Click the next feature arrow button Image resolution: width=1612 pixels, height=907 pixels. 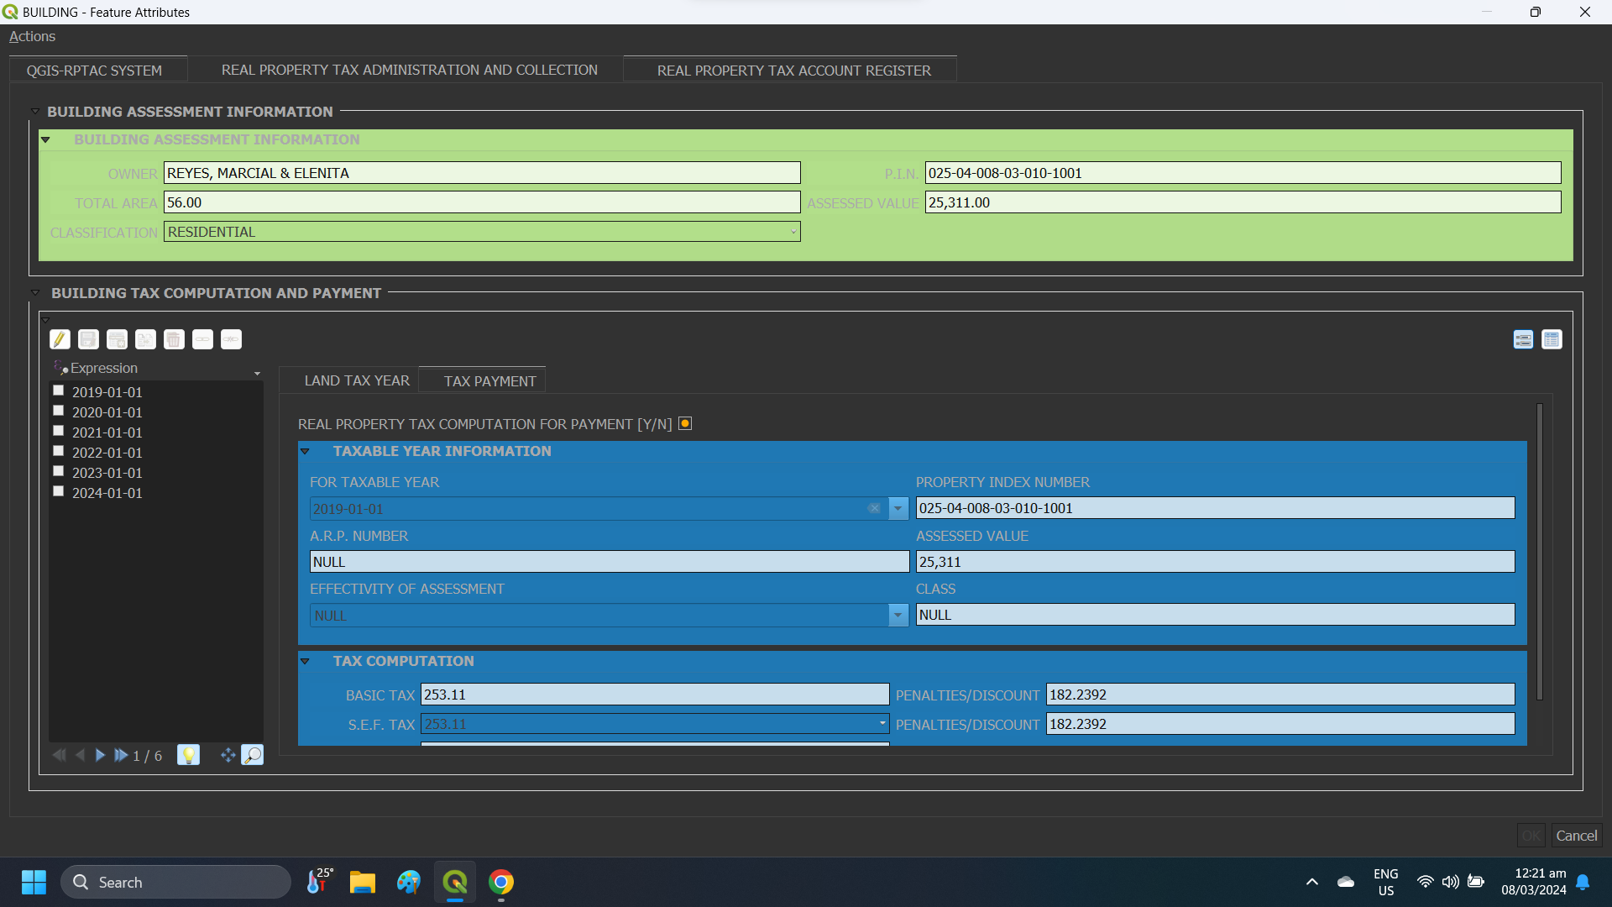pos(100,755)
